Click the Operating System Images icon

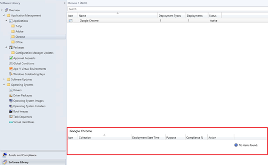[11, 101]
